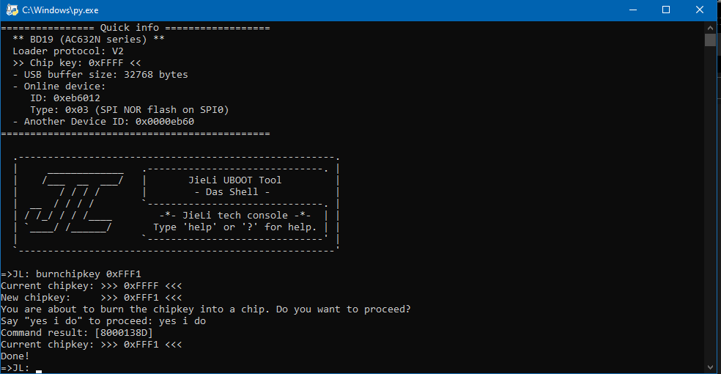Click the Python icon in title bar
The height and width of the screenshot is (374, 721).
[x=12, y=10]
